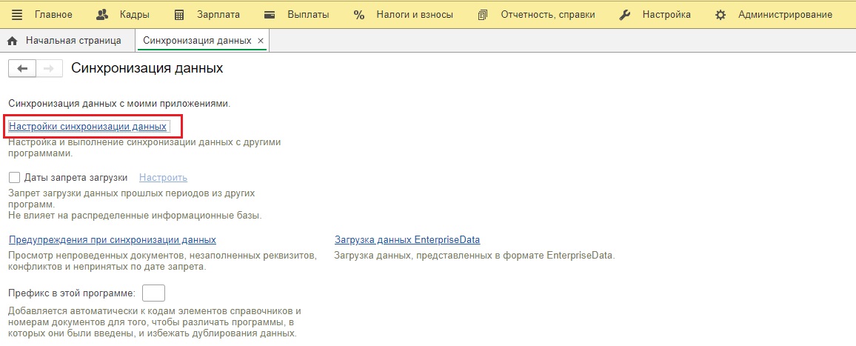Open Предупреждения при синхронизации данных link
Screen dimensions: 856x346
112,240
